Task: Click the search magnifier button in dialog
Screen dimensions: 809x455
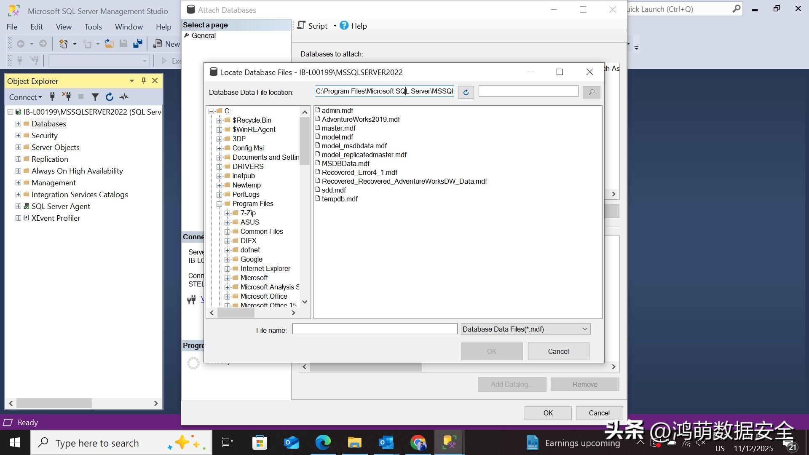Action: coord(591,92)
